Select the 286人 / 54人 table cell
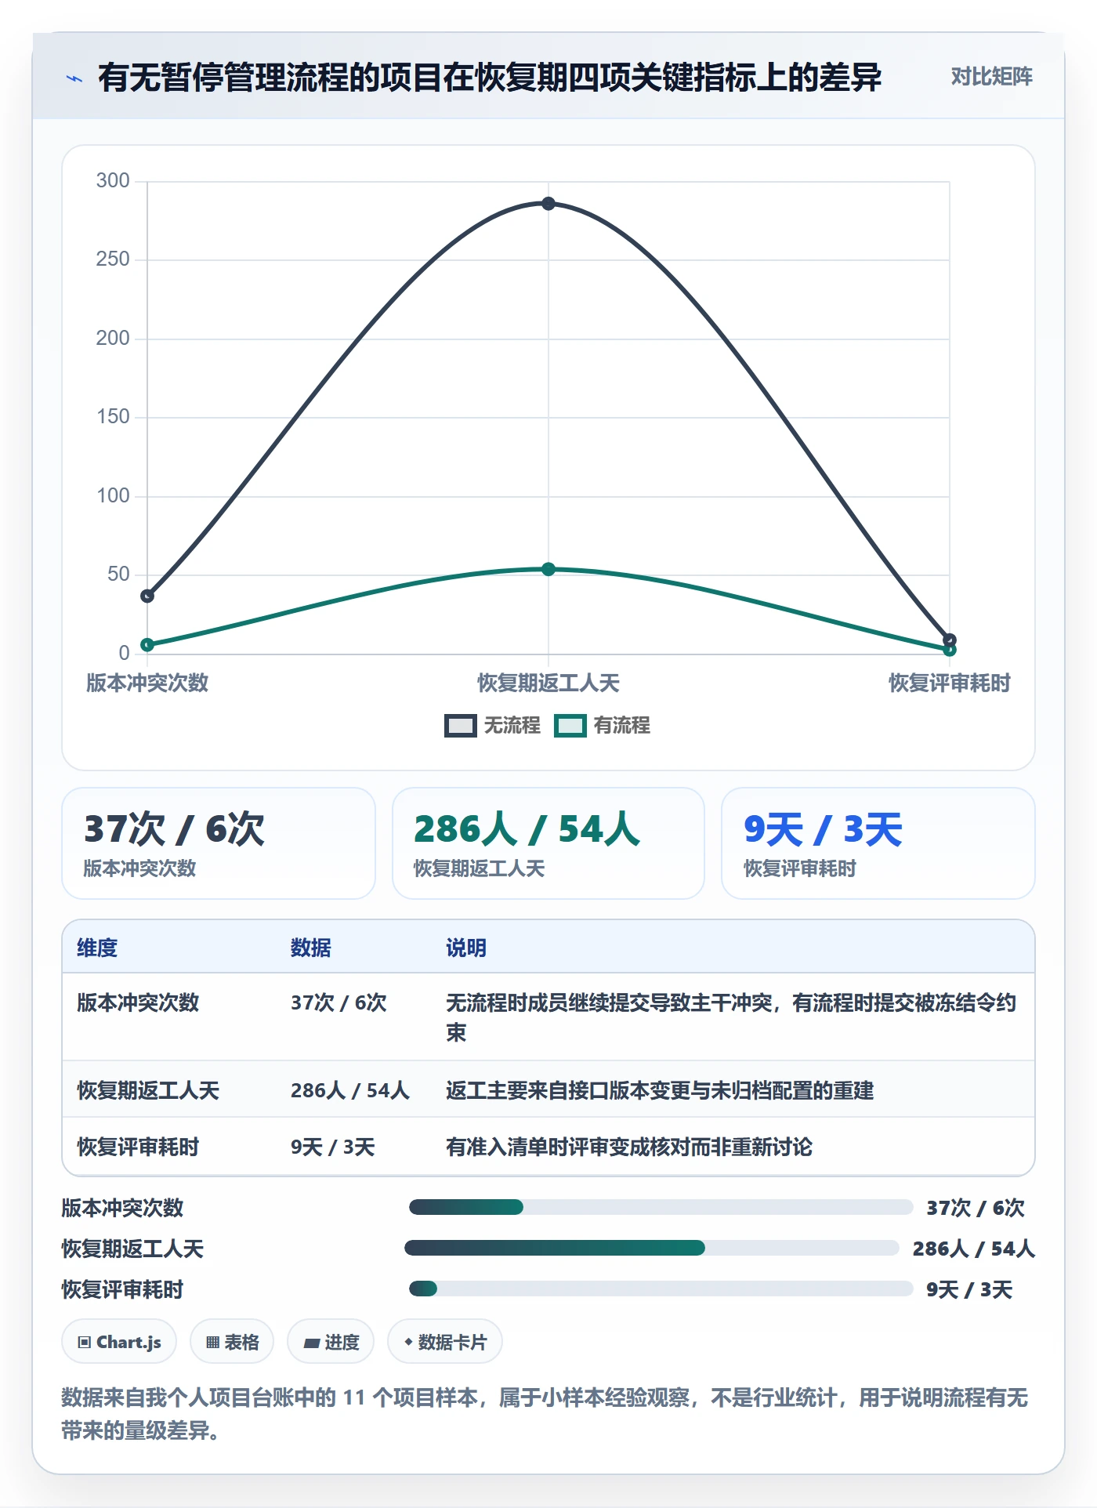 [x=350, y=1090]
